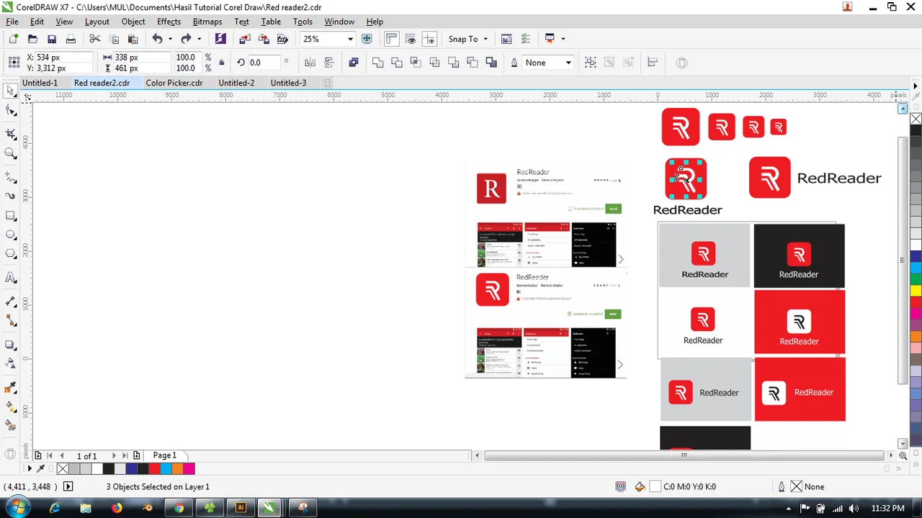The width and height of the screenshot is (922, 518).
Task: Cut the selection with the scissors icon
Action: [95, 39]
